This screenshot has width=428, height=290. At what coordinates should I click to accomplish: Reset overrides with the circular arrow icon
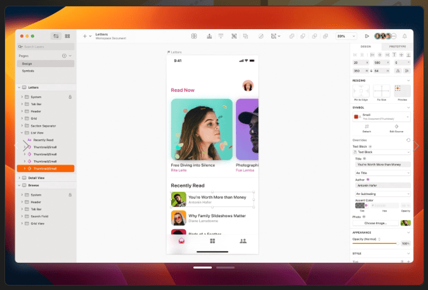coord(408,140)
